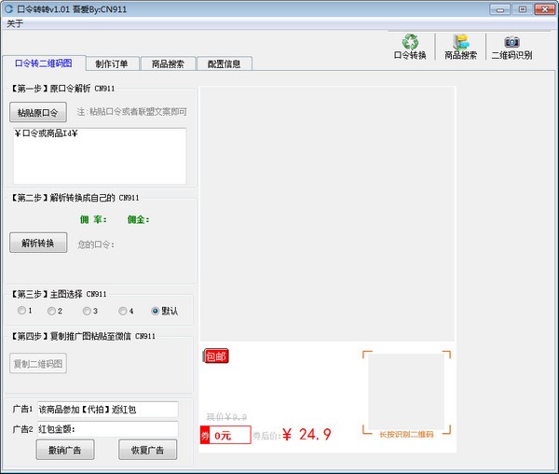Viewport: 559px width, 474px height.
Task: Select main image option 4
Action: (x=123, y=312)
